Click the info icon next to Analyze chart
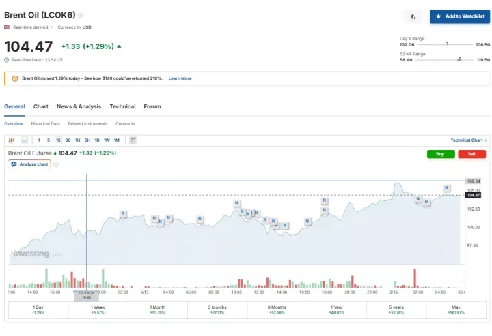 pos(56,164)
